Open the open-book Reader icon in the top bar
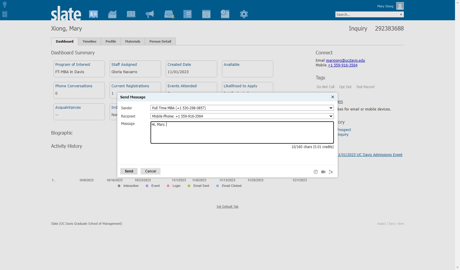The width and height of the screenshot is (460, 270). 131,14
